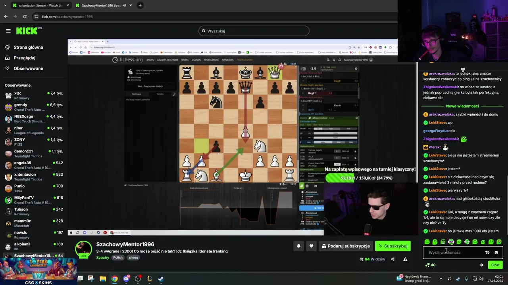This screenshot has width=508, height=285.
Task: Open 7TV emote picker icon in chat
Action: (487, 253)
